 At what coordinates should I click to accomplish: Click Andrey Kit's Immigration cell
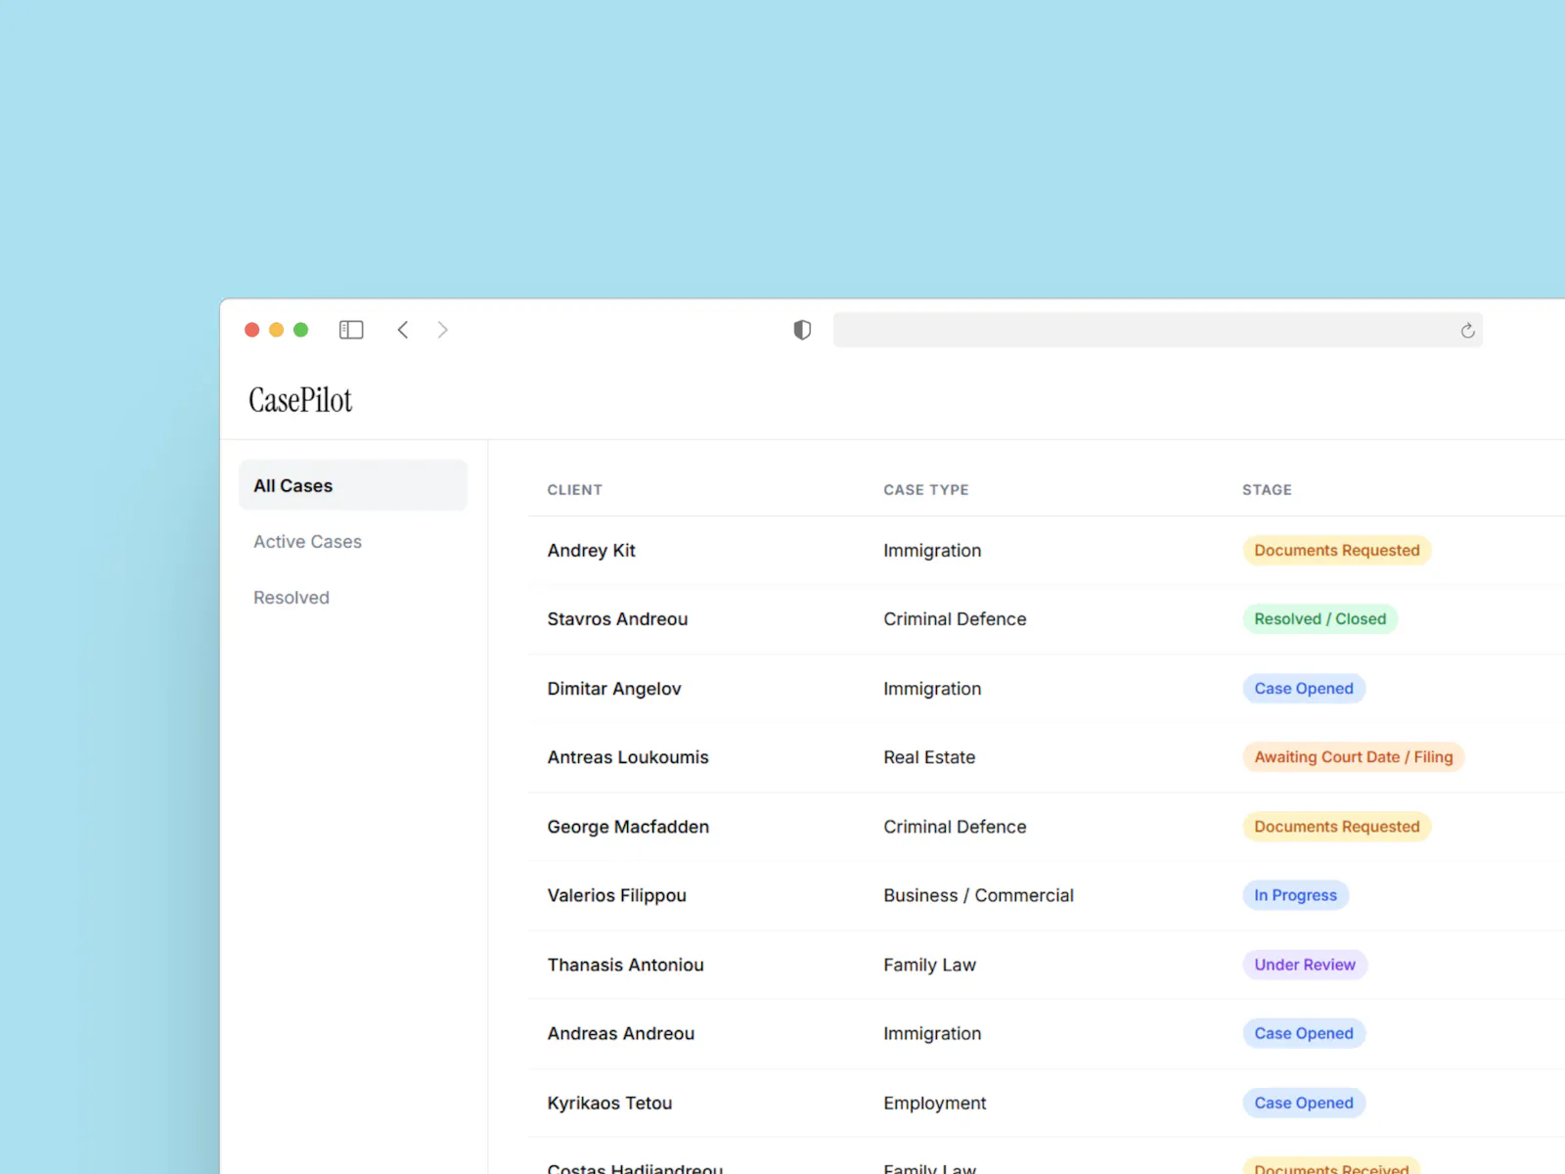click(x=932, y=550)
